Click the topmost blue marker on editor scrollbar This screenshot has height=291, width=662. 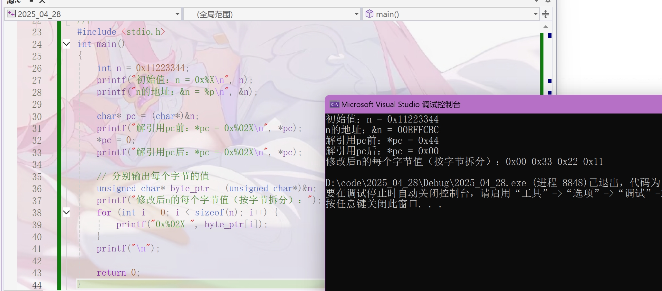point(550,35)
